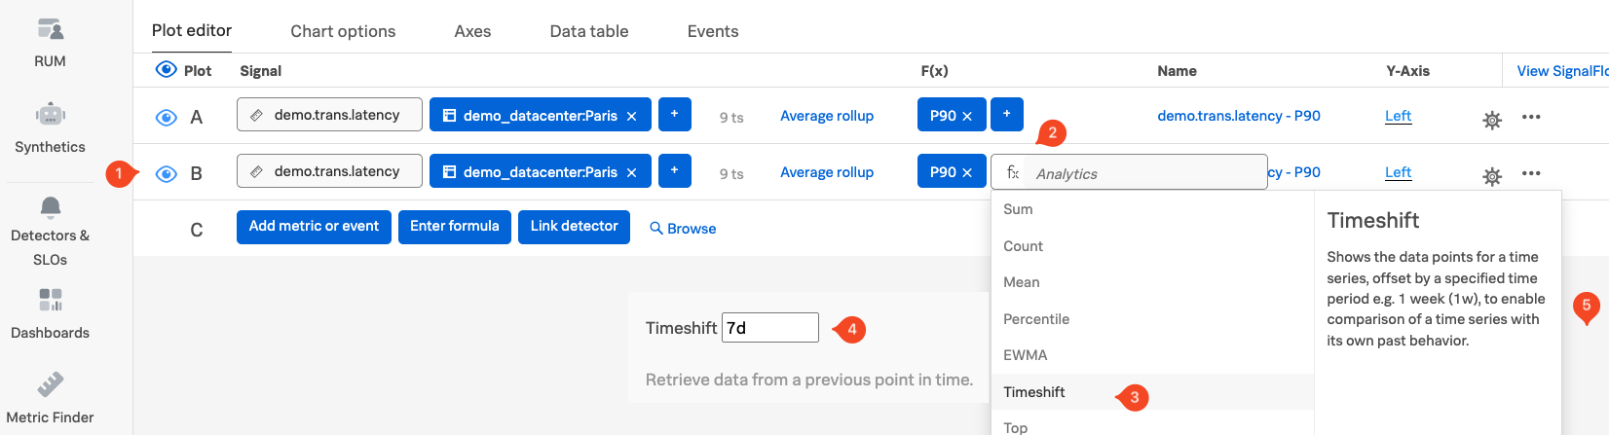Toggle all plots visibility in header
The image size is (1609, 435).
click(x=167, y=70)
